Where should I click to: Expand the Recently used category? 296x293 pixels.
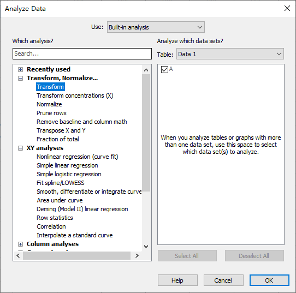coord(20,70)
